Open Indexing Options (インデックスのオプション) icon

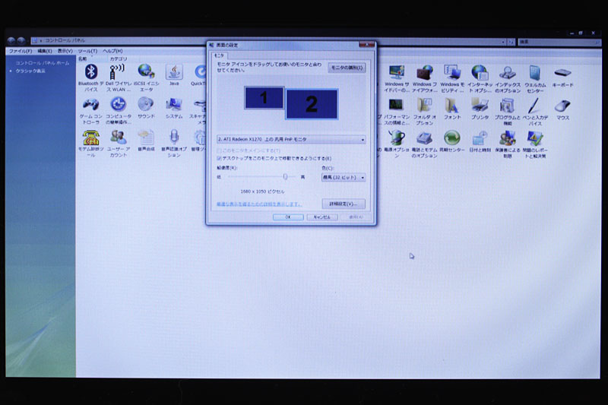click(507, 73)
